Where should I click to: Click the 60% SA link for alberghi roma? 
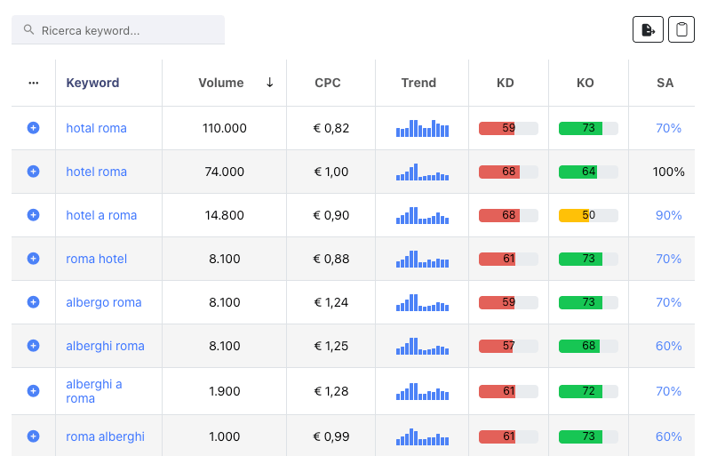coord(668,346)
